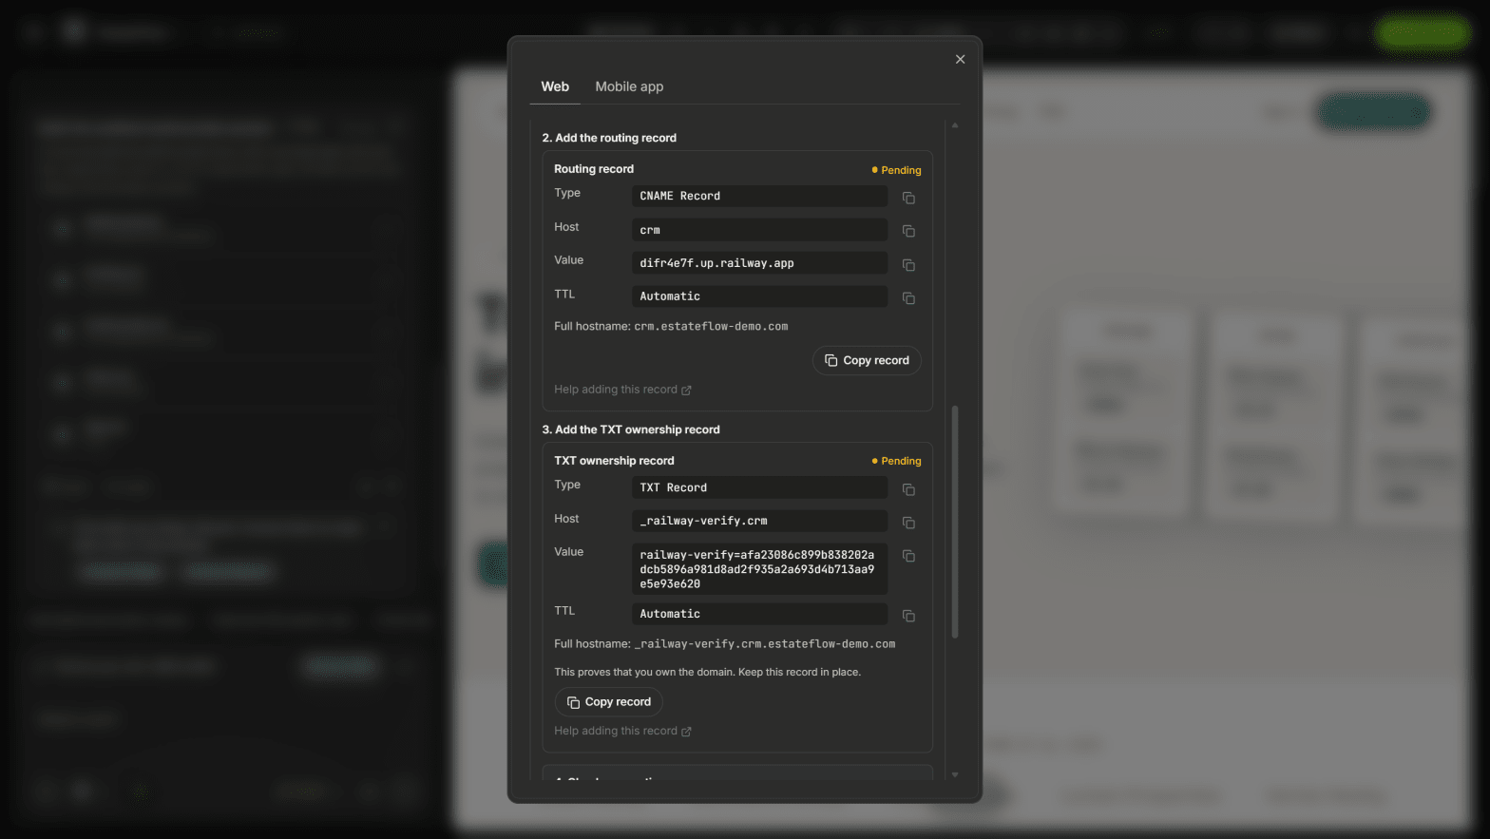The image size is (1490, 839).
Task: Copy the difr4e7f.up.railway.app value
Action: pos(908,265)
